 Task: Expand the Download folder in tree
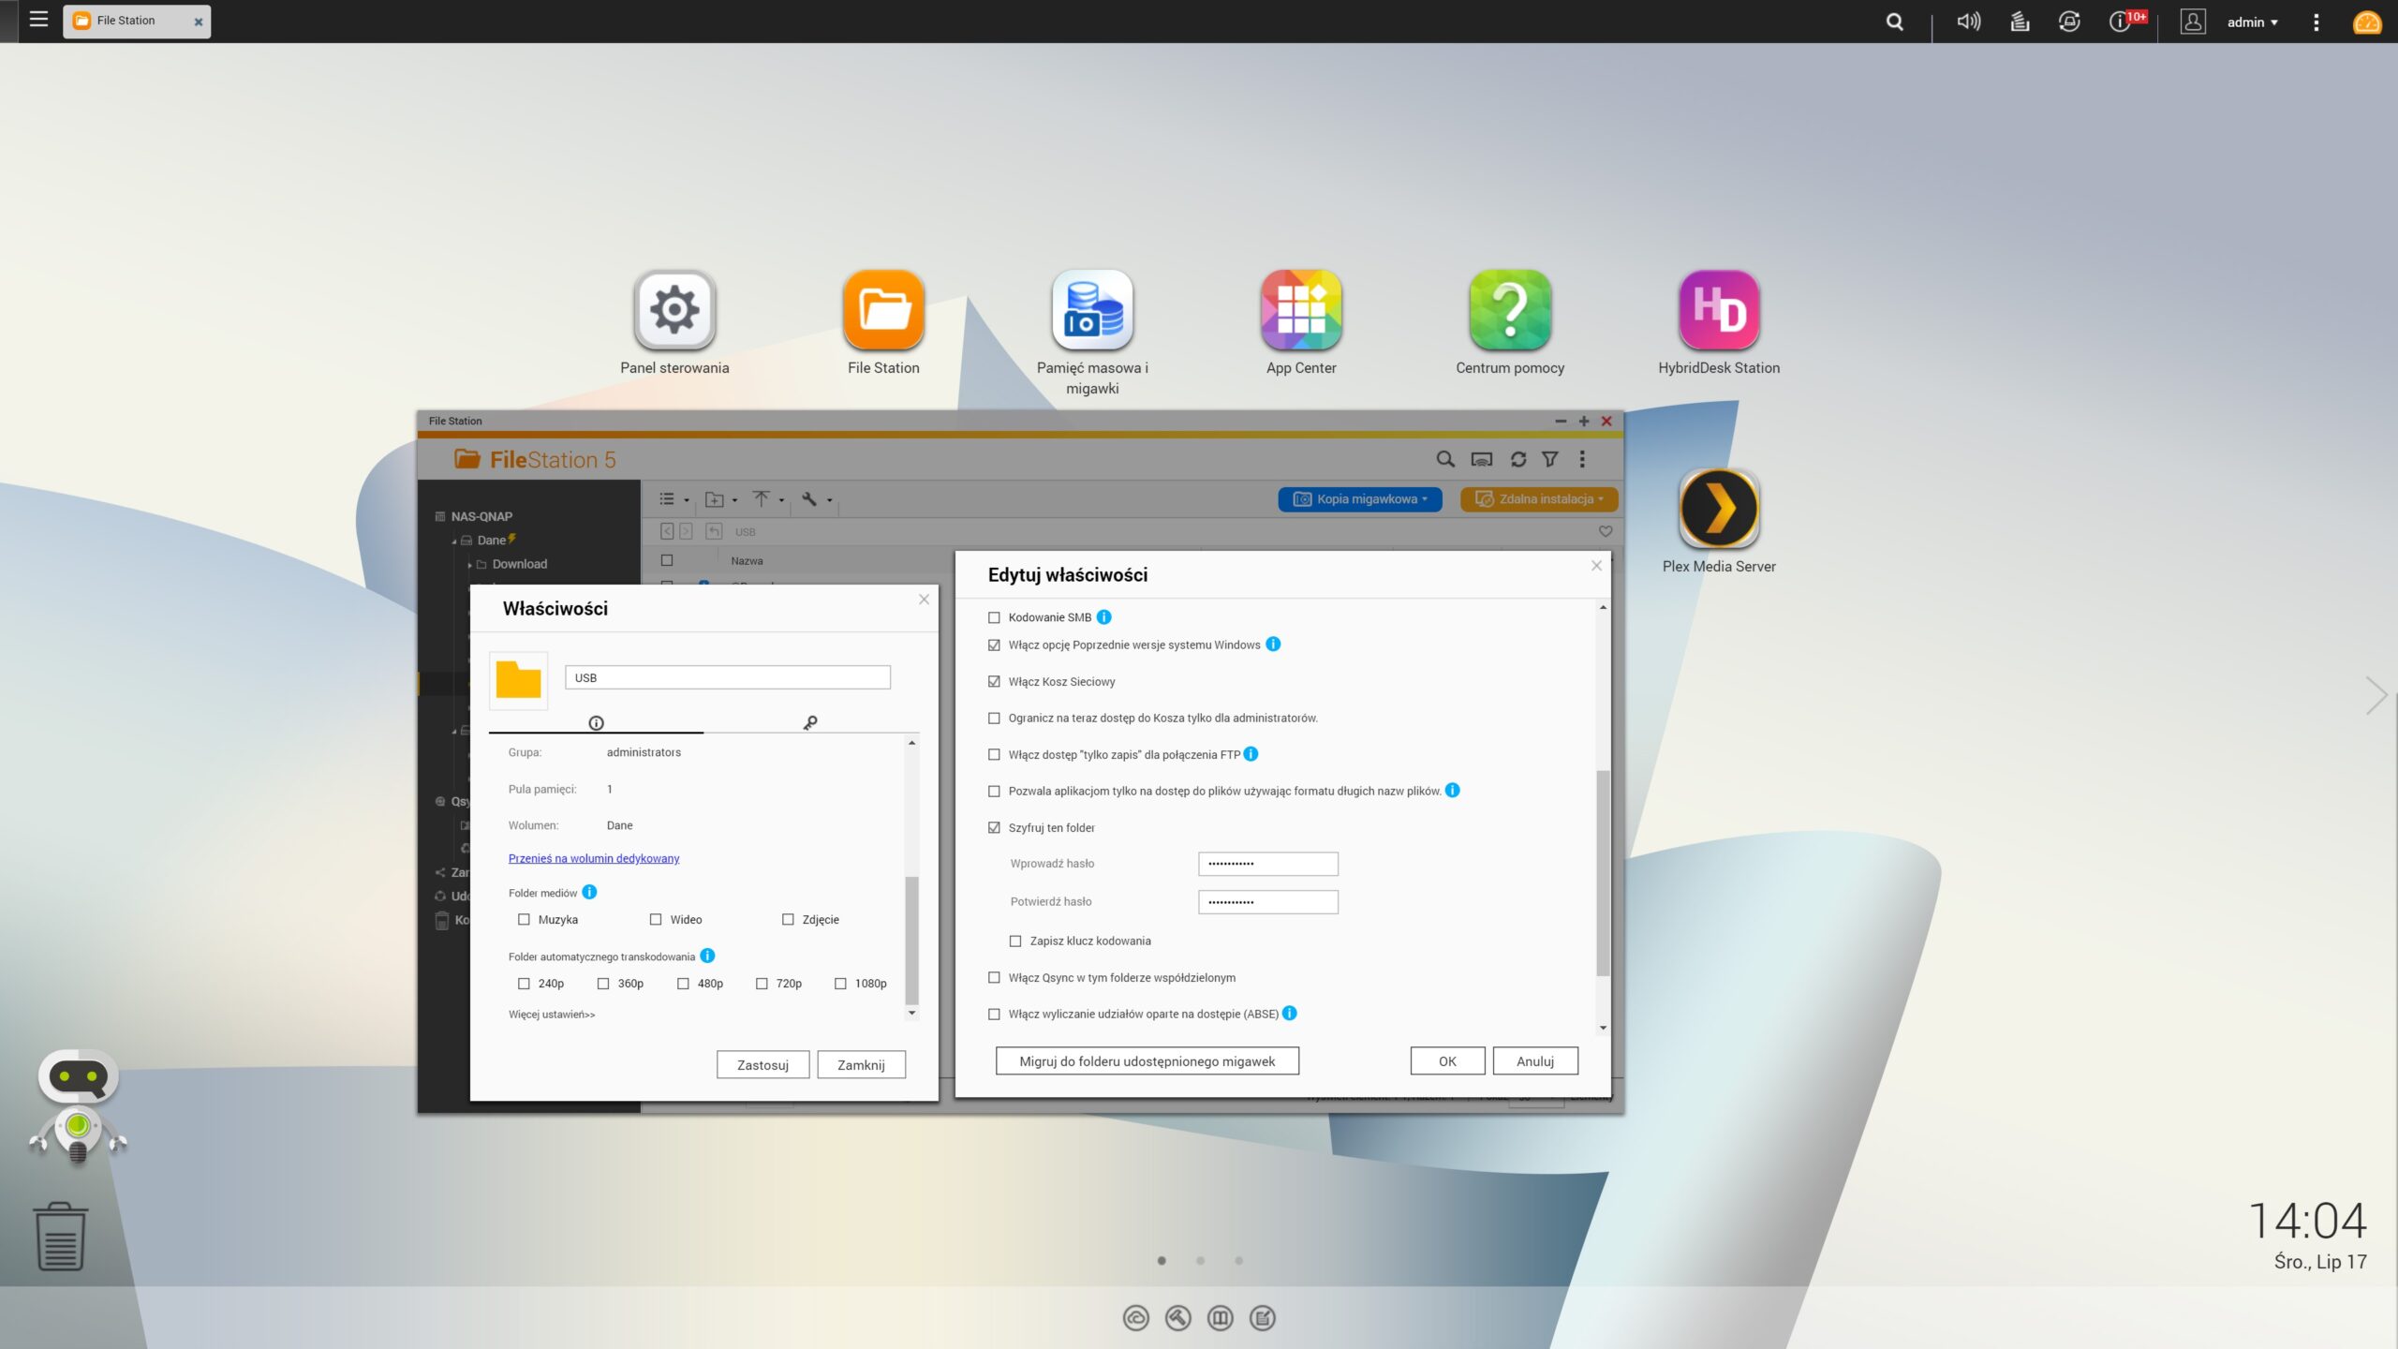(x=469, y=564)
